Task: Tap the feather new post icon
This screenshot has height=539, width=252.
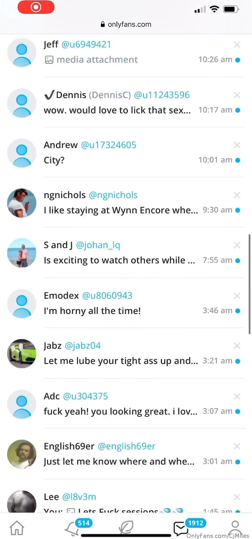Action: [126, 527]
